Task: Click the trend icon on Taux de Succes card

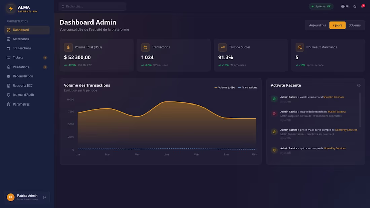Action: 223,47
